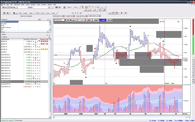Click the minus button in Symbols header
The image size is (195, 122).
tap(49, 35)
